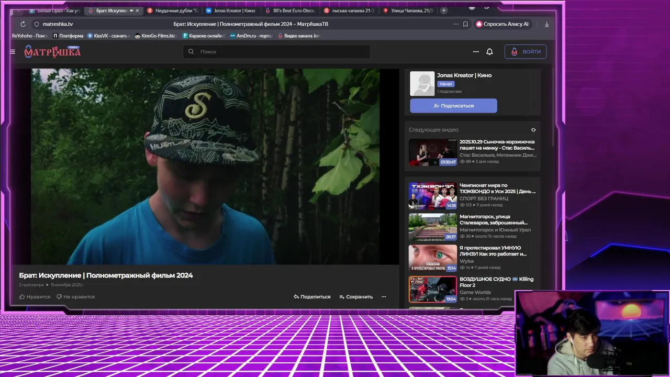Image resolution: width=670 pixels, height=377 pixels.
Task: Open the Game Worlds channel link
Action: pyautogui.click(x=475, y=292)
